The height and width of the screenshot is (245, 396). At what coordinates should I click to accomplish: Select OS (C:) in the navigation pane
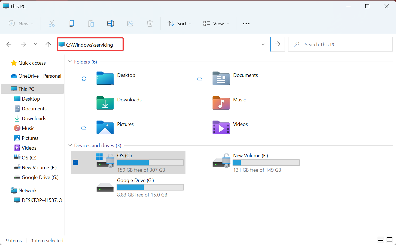point(32,158)
